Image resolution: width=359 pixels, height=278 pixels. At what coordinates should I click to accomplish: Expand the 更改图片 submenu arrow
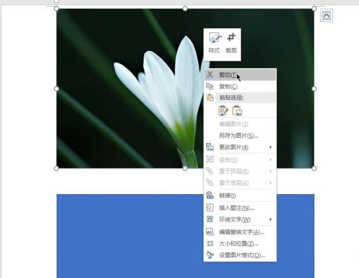click(x=271, y=147)
